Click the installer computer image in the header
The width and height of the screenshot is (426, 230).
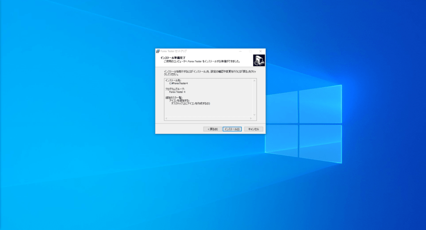pyautogui.click(x=259, y=60)
